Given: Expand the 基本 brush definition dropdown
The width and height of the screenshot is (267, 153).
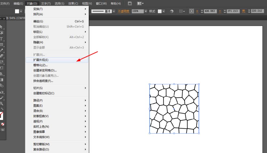Looking at the screenshot, I should [114, 11].
